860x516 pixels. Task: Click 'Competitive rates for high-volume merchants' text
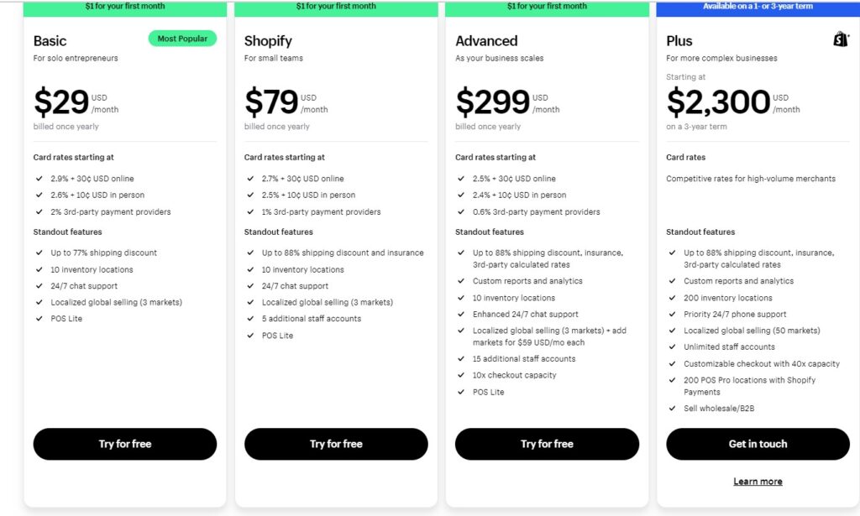[751, 179]
